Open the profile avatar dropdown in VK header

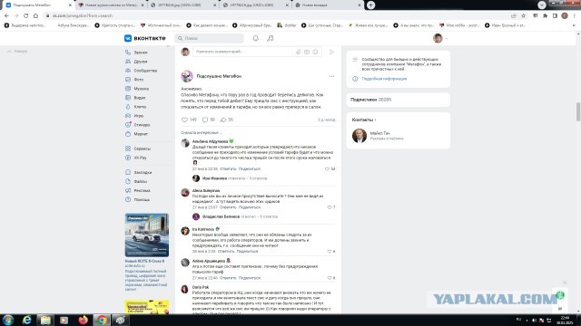[440, 38]
